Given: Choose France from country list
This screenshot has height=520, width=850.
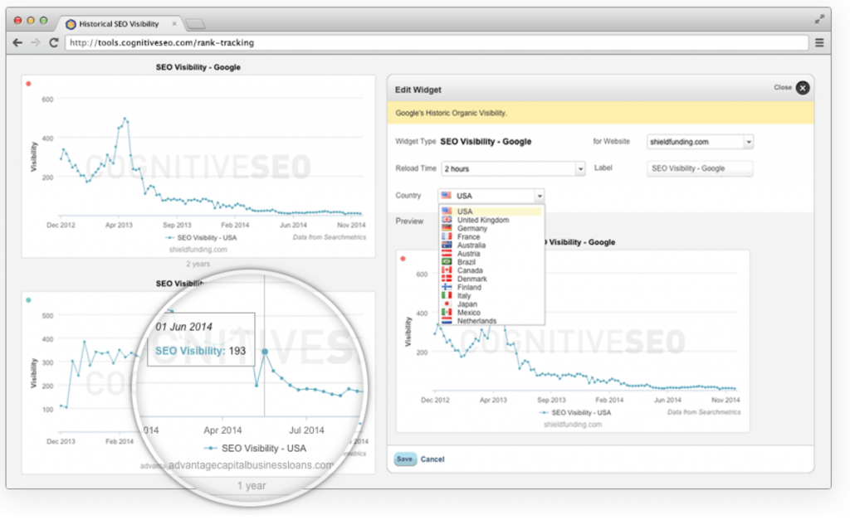Looking at the screenshot, I should pyautogui.click(x=491, y=236).
